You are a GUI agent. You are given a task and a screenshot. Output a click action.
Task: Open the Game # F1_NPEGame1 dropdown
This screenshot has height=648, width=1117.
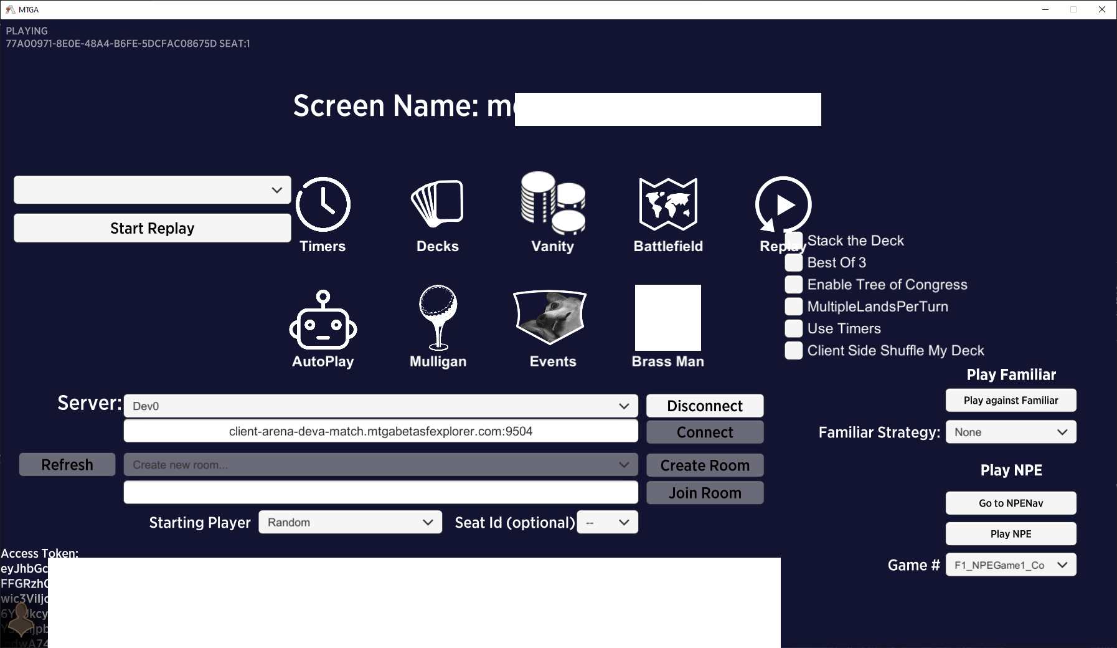coord(1011,565)
